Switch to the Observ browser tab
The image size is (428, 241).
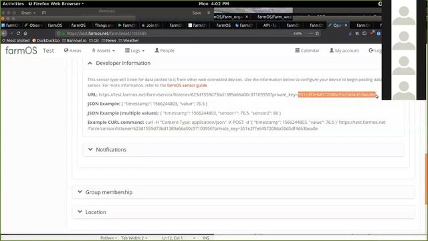tap(33, 25)
